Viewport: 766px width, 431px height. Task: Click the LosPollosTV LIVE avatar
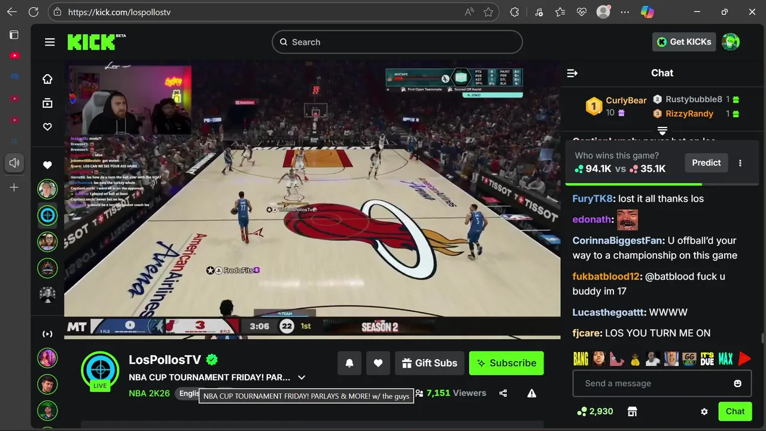pos(100,371)
